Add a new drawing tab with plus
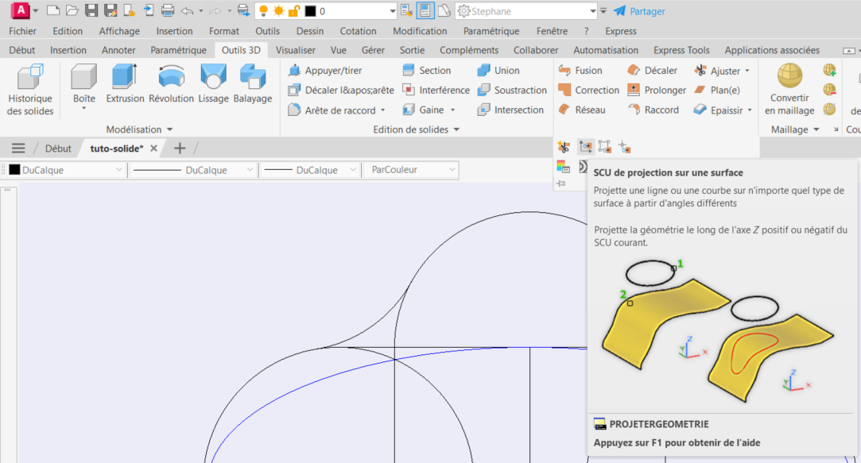Screen dimensions: 861x463 coord(180,149)
